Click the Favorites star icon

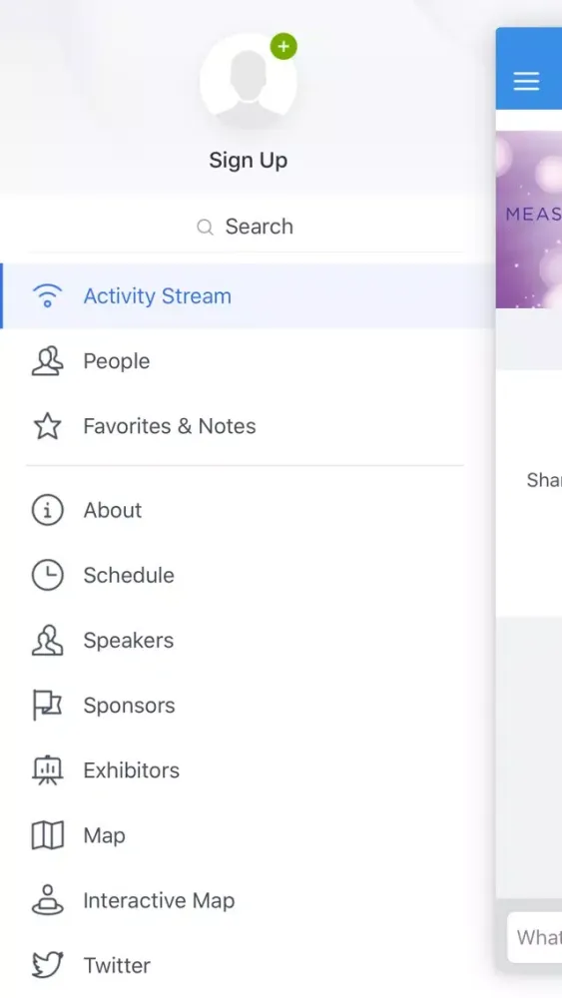(47, 426)
